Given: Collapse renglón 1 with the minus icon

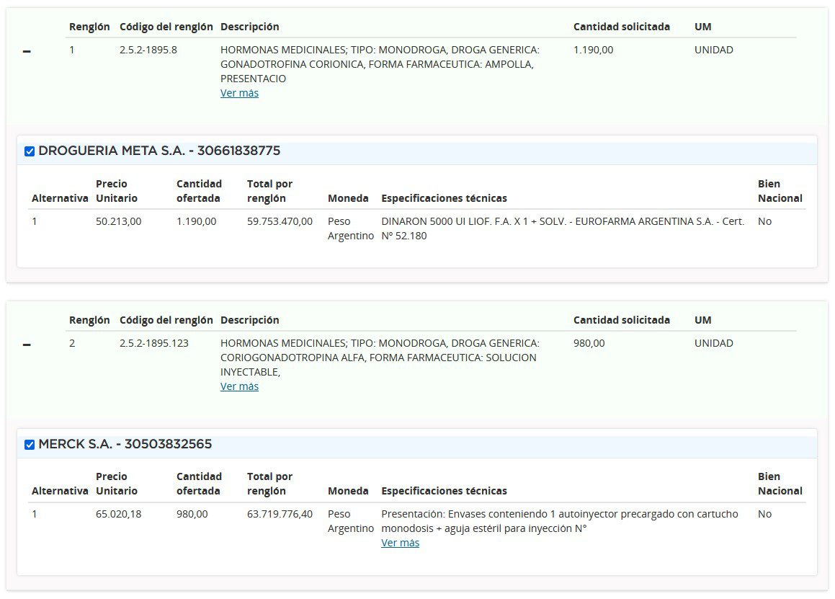Looking at the screenshot, I should point(27,52).
